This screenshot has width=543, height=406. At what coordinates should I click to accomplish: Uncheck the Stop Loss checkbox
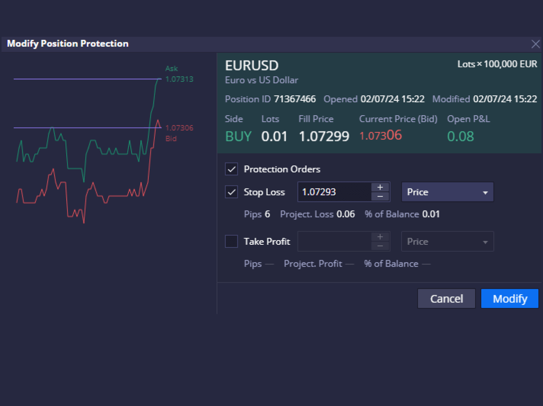click(x=231, y=192)
